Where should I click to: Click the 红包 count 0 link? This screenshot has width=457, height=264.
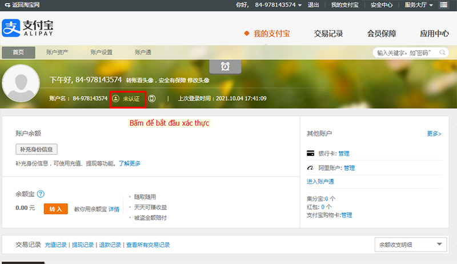(323, 207)
